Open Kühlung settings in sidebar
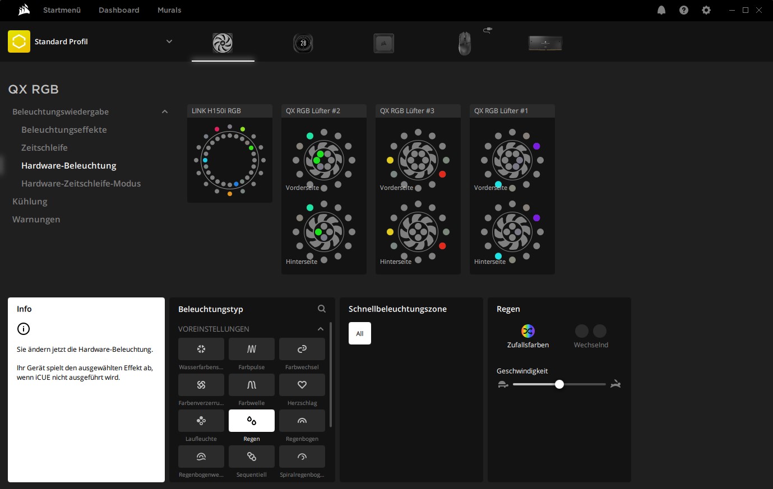Image resolution: width=773 pixels, height=489 pixels. [30, 202]
